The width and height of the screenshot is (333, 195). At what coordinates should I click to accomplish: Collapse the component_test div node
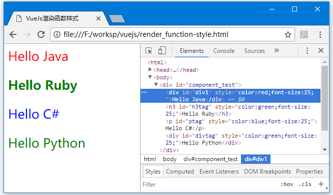(156, 84)
